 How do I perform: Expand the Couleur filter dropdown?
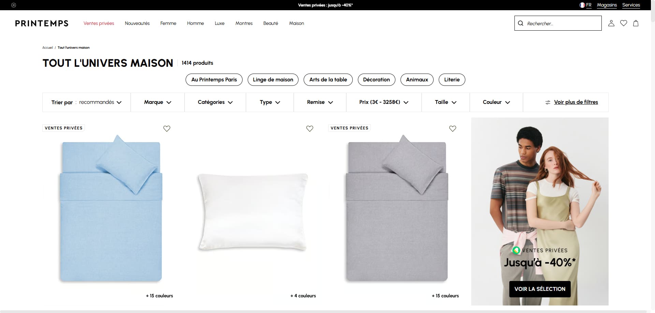pos(496,102)
